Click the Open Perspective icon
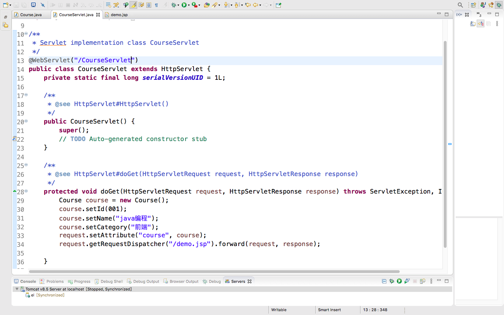This screenshot has width=504, height=315. [473, 5]
